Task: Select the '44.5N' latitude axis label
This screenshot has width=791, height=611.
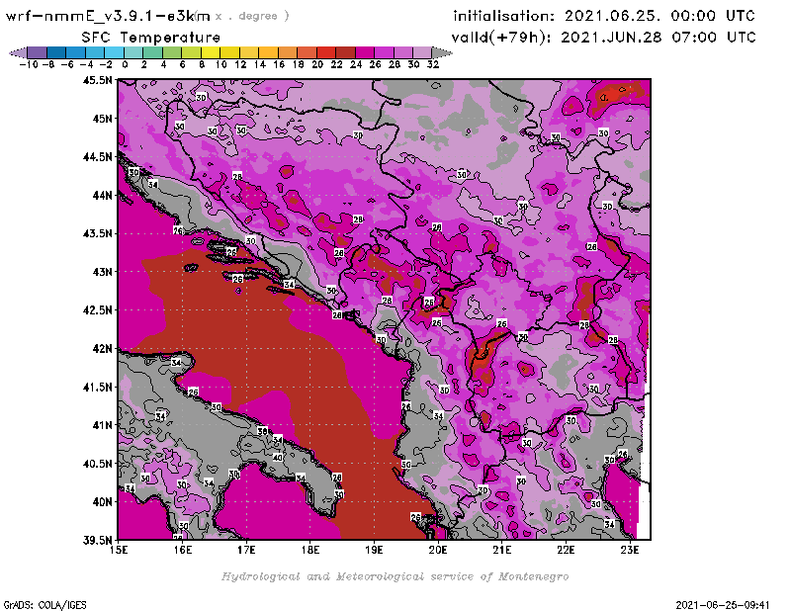Action: point(97,157)
